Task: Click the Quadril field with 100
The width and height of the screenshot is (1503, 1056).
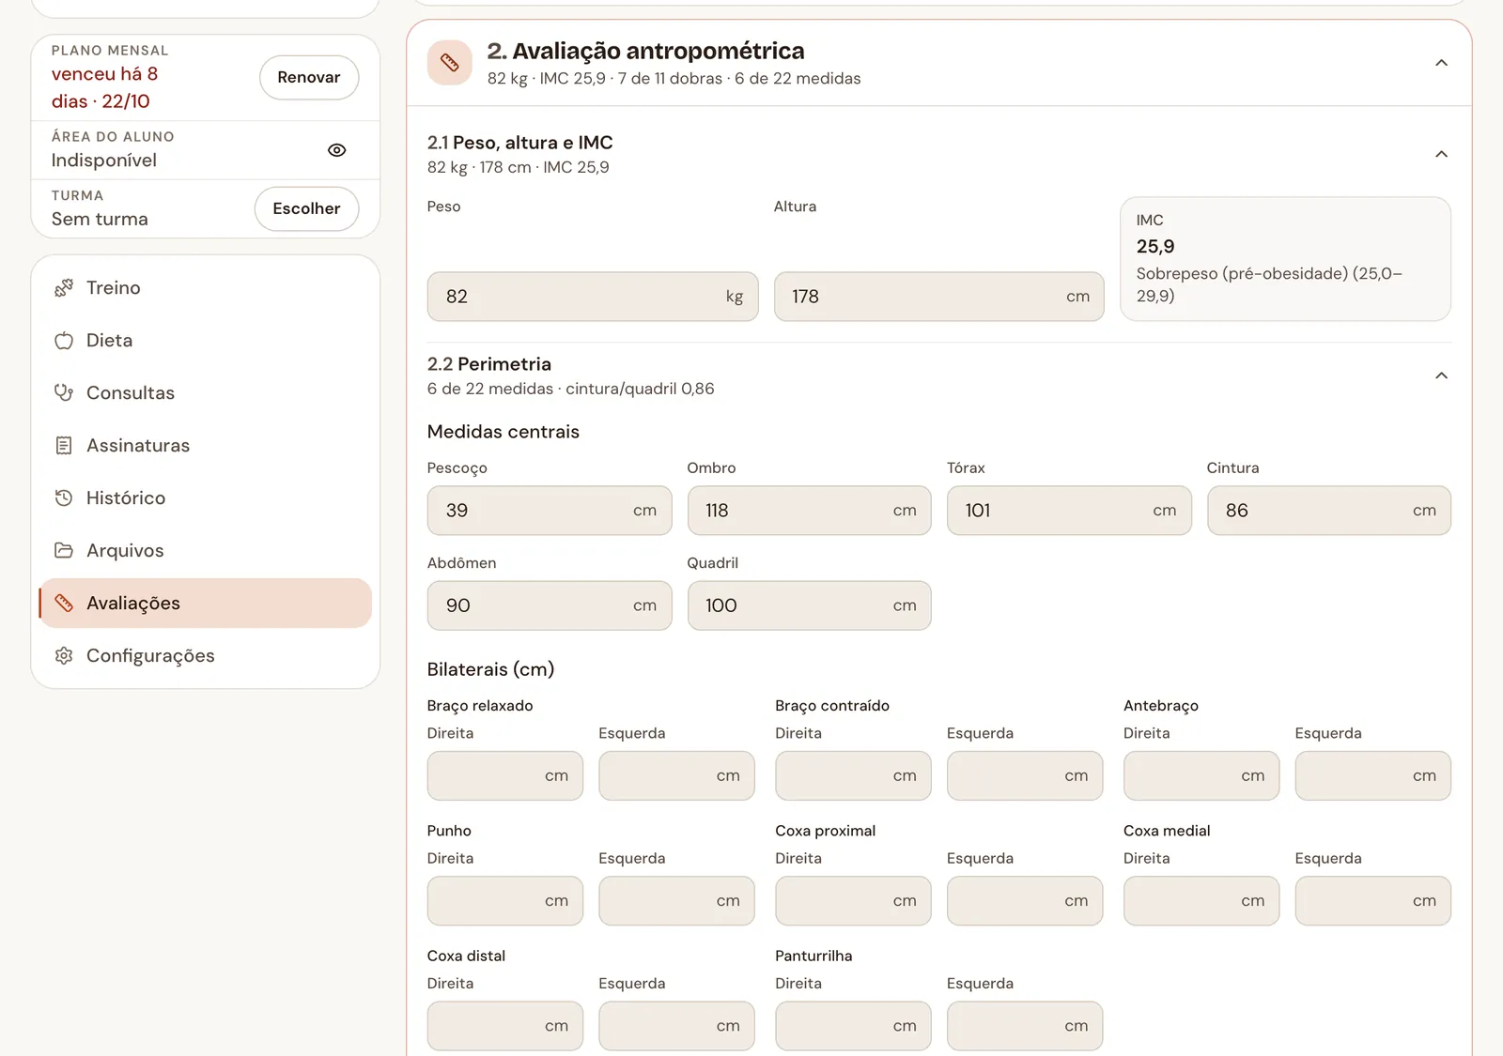Action: coord(810,605)
